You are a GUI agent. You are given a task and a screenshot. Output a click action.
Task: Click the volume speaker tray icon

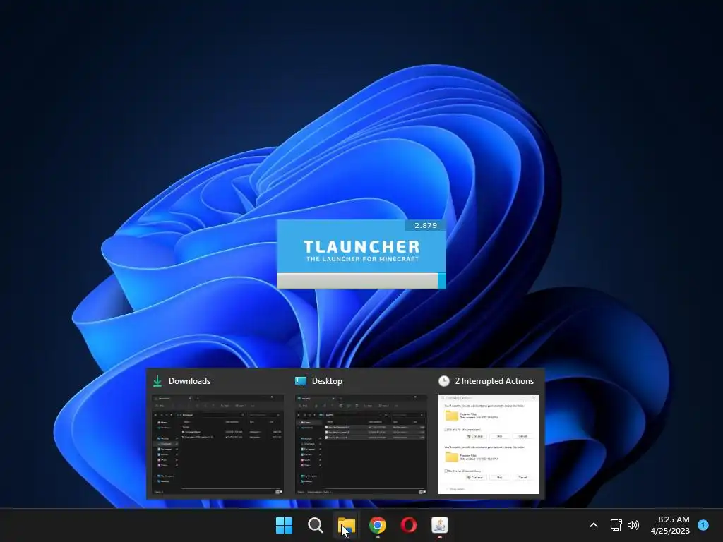coord(633,525)
